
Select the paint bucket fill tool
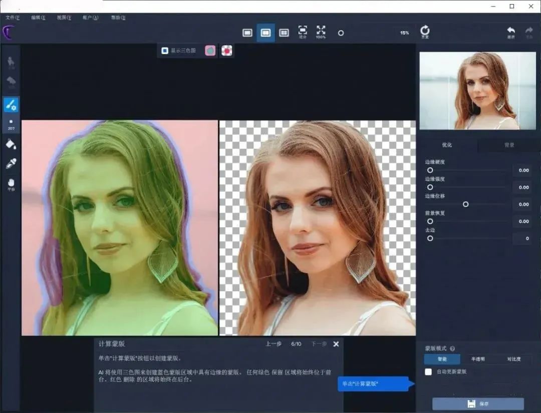tap(11, 144)
